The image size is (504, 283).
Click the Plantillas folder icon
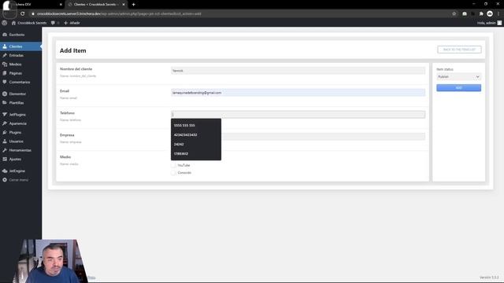click(x=5, y=103)
